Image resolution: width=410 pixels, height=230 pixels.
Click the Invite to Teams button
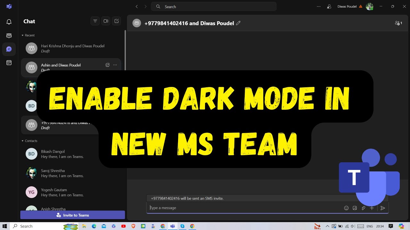coord(72,215)
